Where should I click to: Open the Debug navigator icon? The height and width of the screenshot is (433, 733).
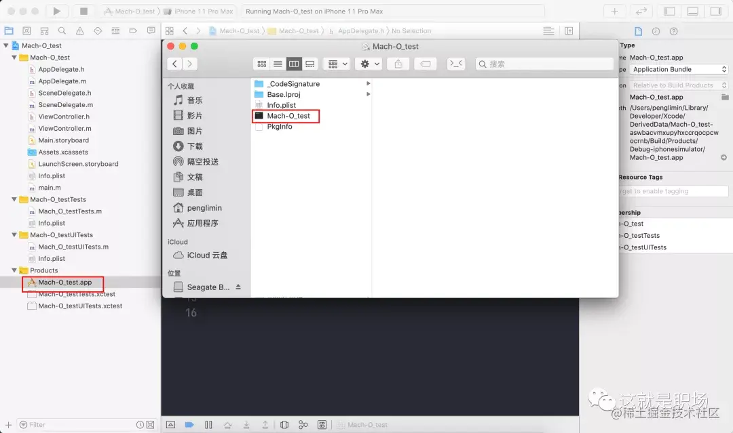pyautogui.click(x=115, y=30)
